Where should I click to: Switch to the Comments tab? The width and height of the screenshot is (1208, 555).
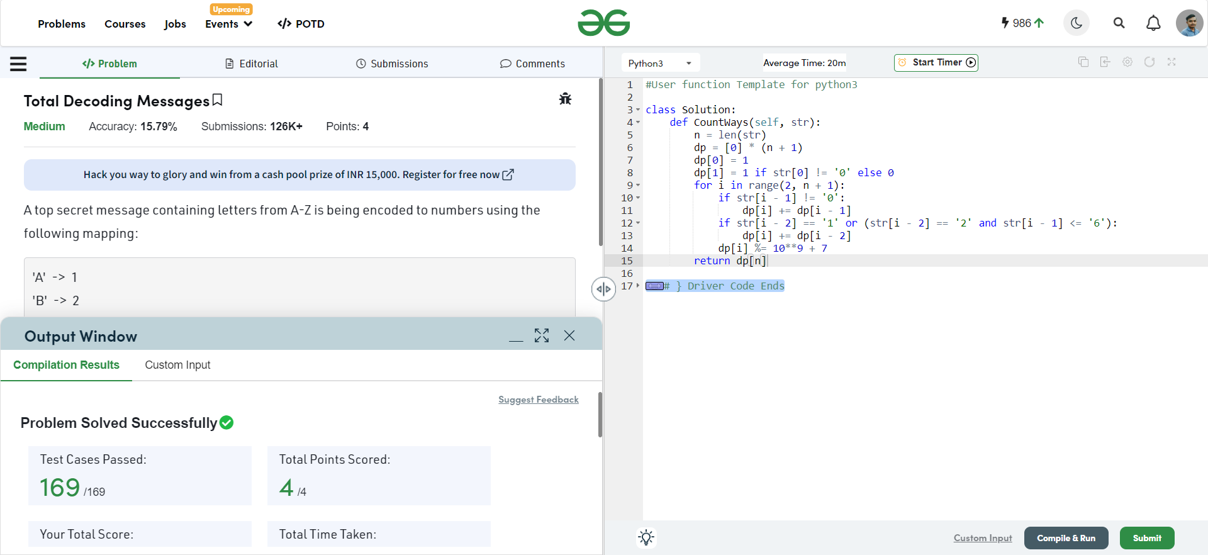point(532,64)
